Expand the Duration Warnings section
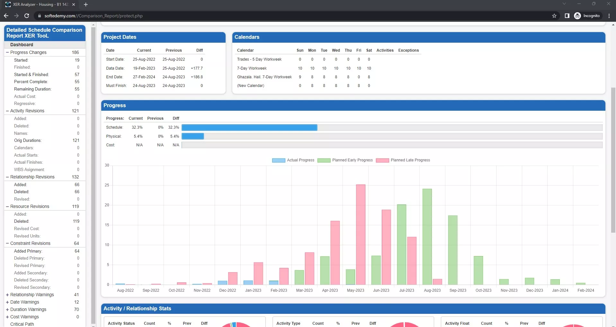The image size is (616, 327). pos(7,309)
